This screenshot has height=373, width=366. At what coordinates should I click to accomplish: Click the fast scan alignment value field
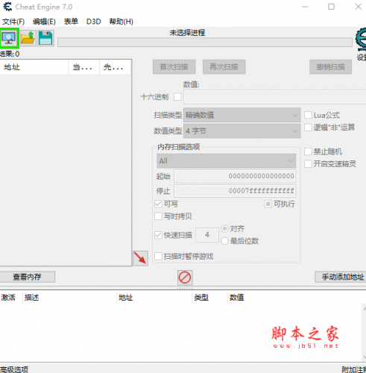coord(207,235)
